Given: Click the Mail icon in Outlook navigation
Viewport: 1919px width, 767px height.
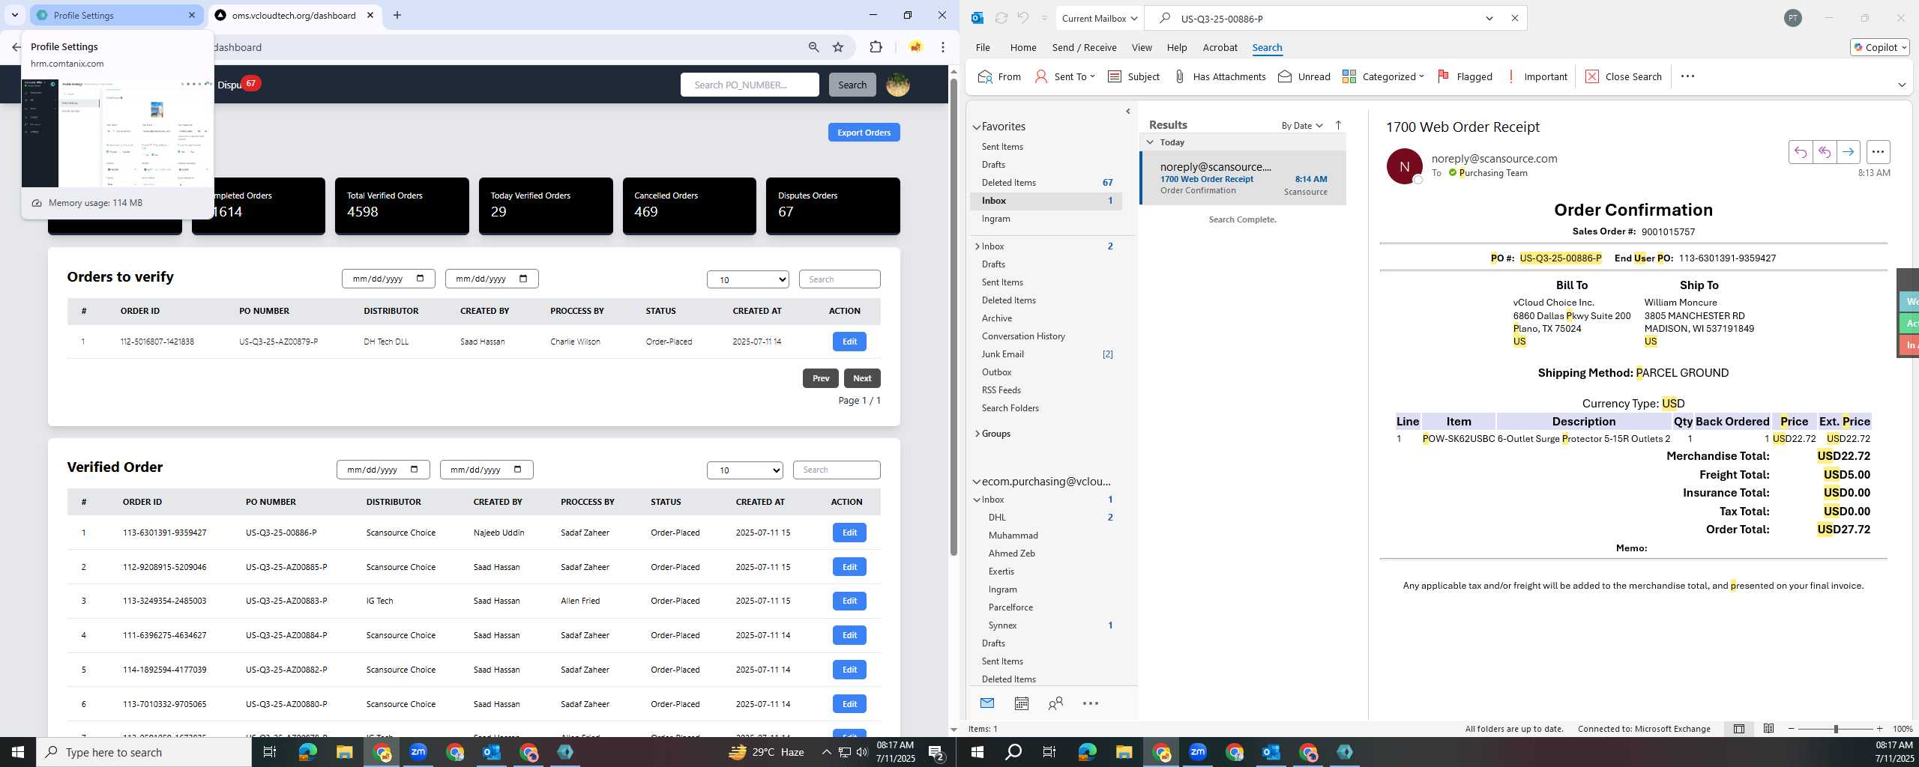Looking at the screenshot, I should click(986, 703).
